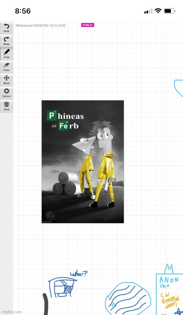The image size is (183, 315).
Task: Tap the Wi-Fi status icon
Action: [158, 11]
